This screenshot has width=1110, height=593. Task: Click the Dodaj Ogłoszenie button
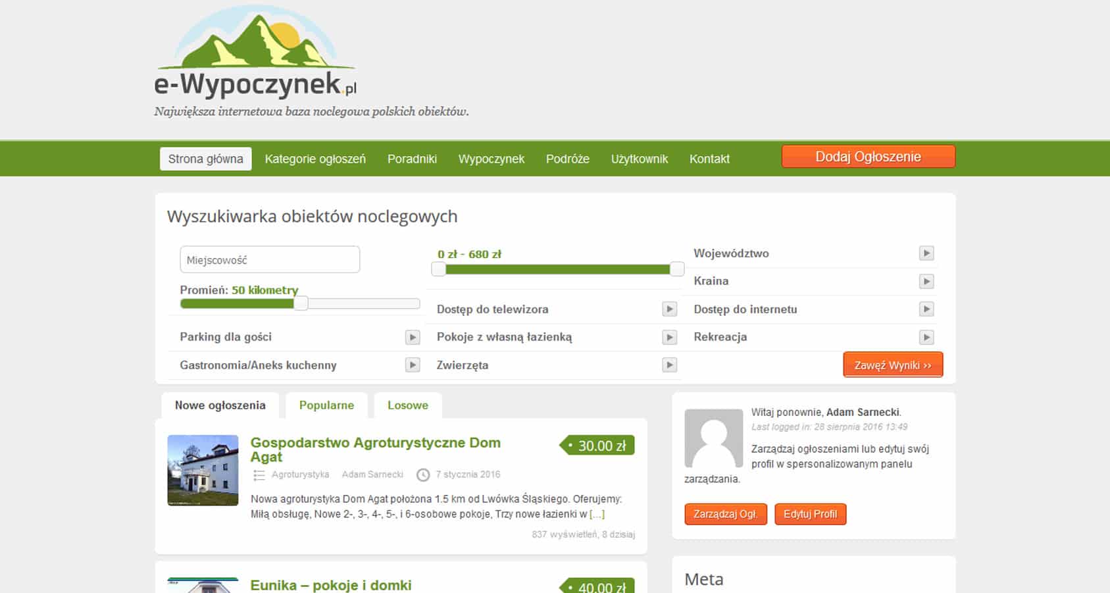869,157
